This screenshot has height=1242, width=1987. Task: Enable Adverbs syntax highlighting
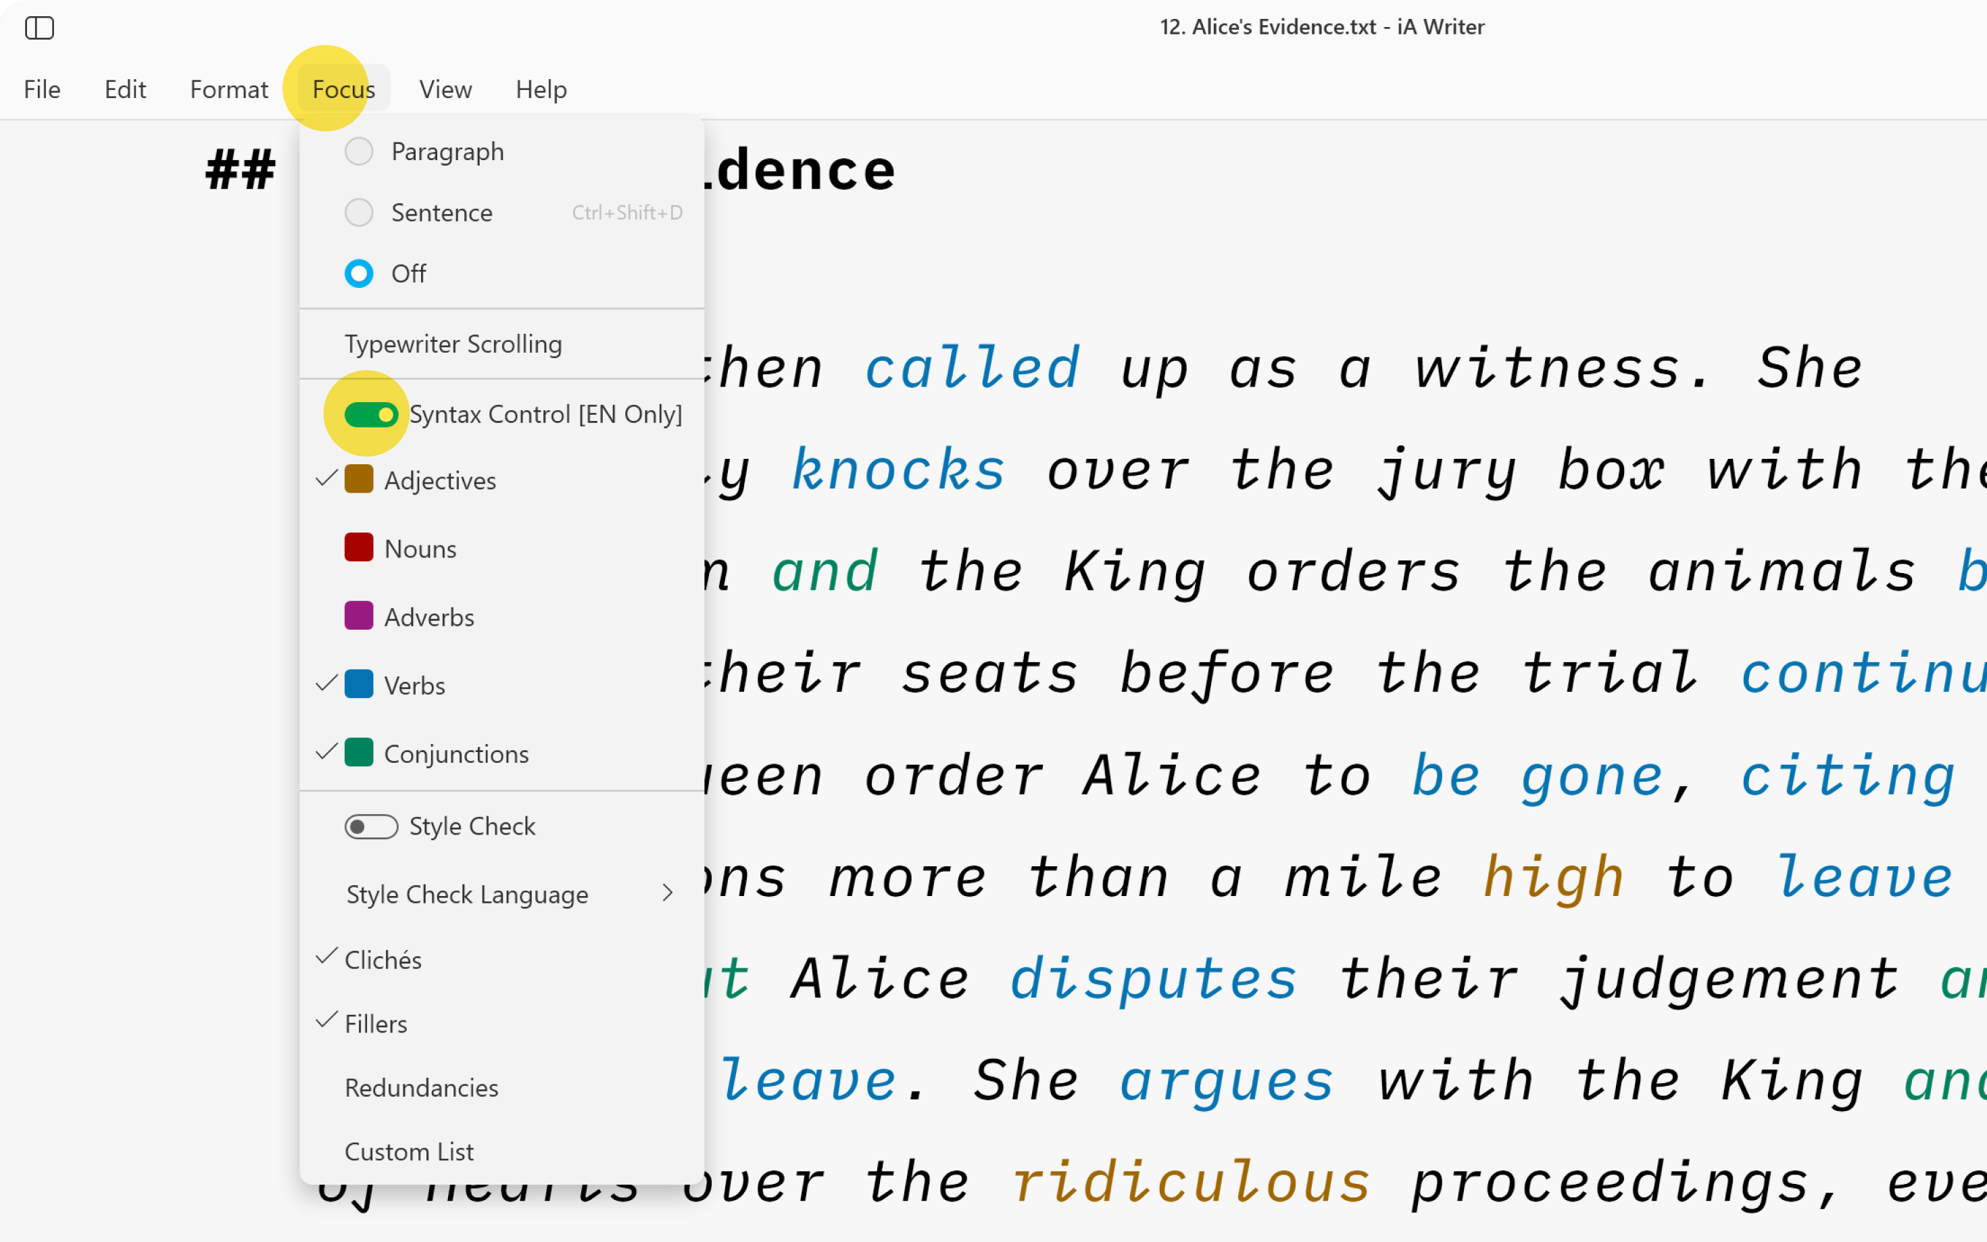[x=429, y=617]
